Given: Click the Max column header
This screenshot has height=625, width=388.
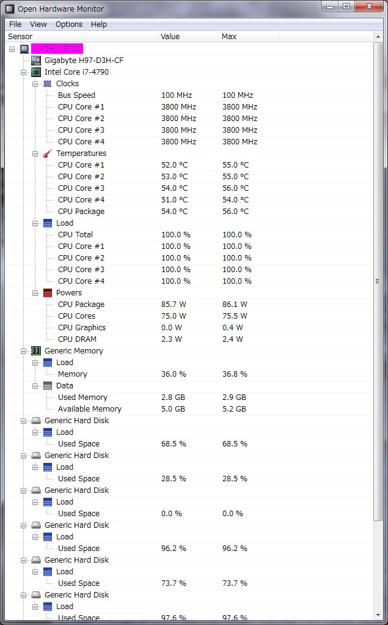Looking at the screenshot, I should (x=249, y=37).
